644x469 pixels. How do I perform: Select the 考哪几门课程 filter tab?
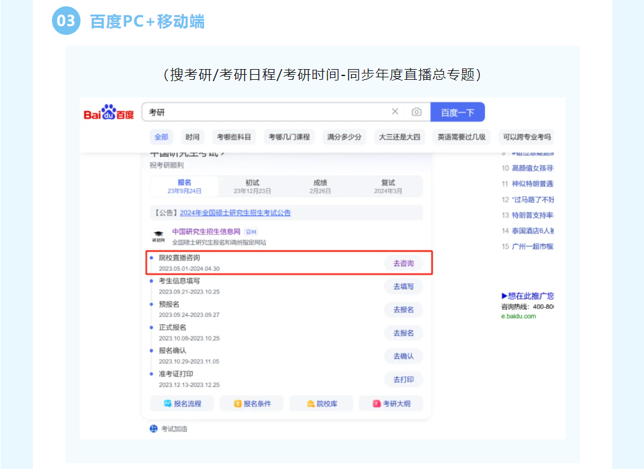(289, 137)
